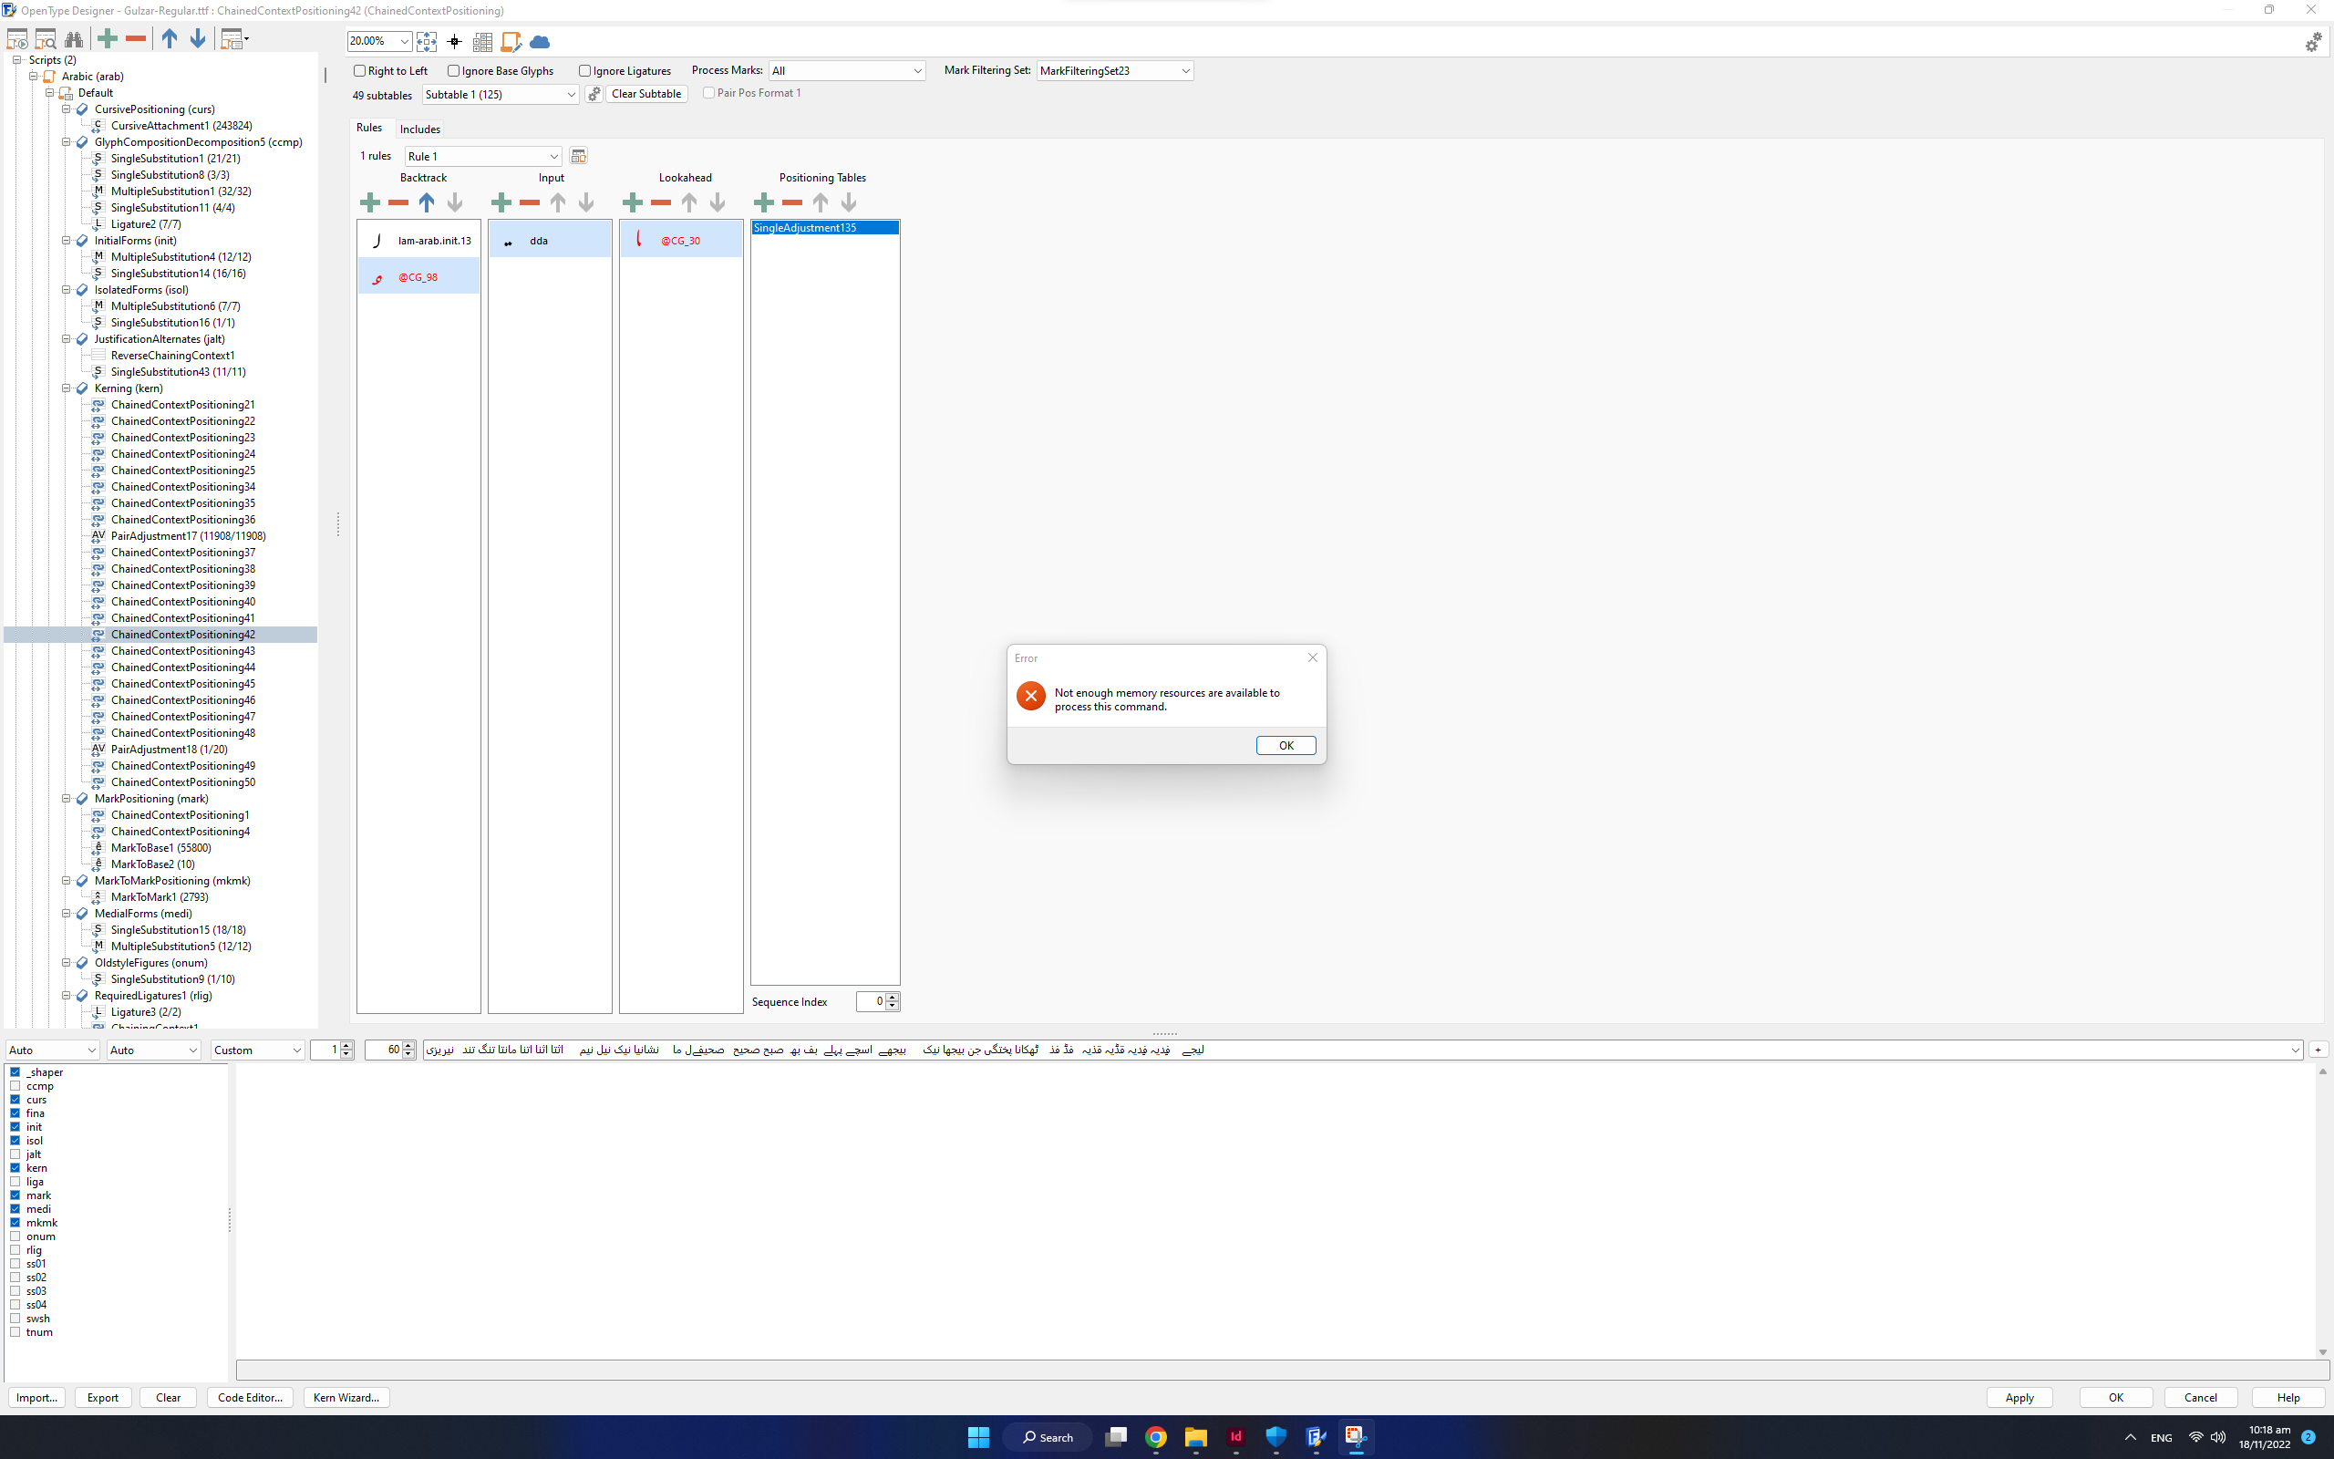Image resolution: width=2334 pixels, height=1459 pixels.
Task: Add a Lookahead glyph with green plus
Action: (633, 202)
